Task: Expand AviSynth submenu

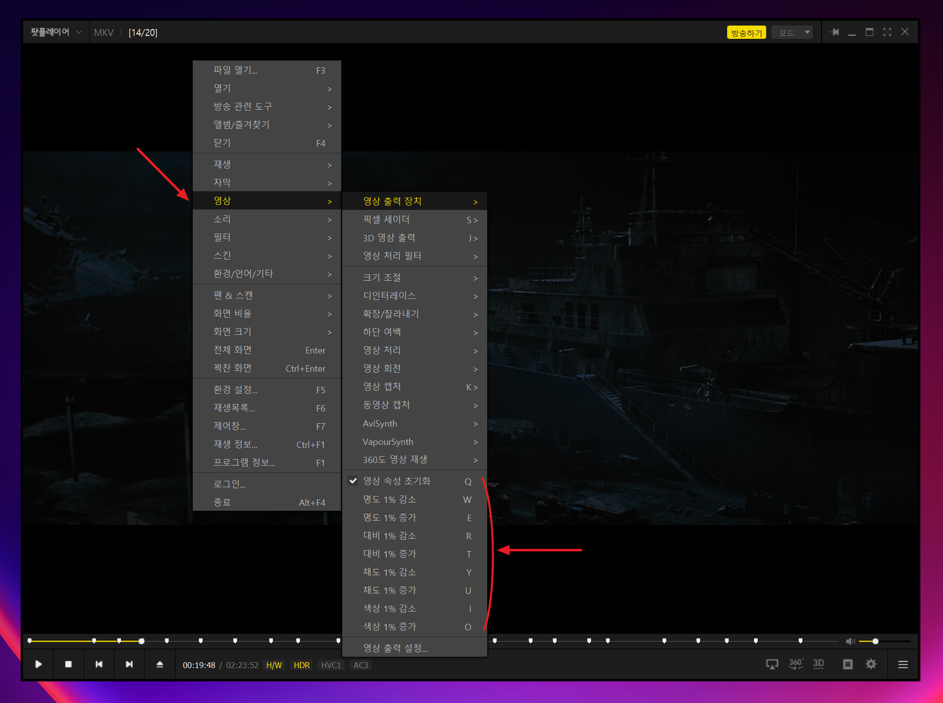Action: [414, 423]
